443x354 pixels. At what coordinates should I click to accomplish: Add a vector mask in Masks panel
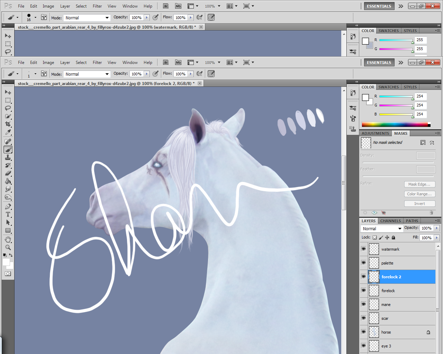pyautogui.click(x=432, y=142)
